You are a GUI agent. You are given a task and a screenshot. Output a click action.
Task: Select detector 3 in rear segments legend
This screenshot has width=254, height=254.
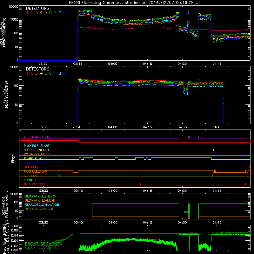pyautogui.click(x=37, y=73)
